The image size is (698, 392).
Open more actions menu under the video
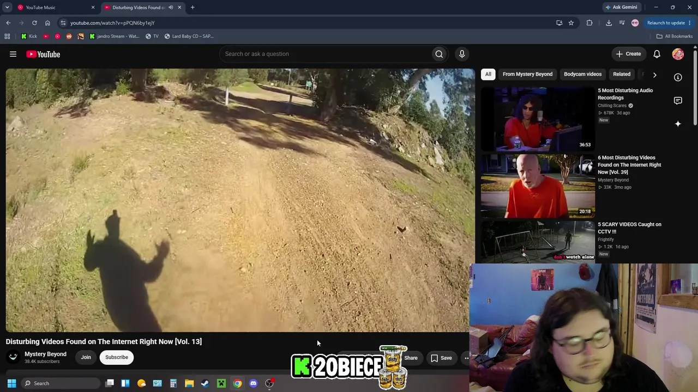pyautogui.click(x=466, y=358)
